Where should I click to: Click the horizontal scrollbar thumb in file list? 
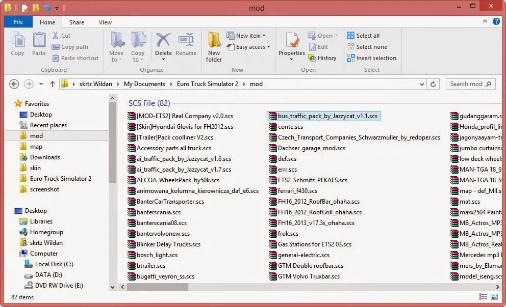158,287
